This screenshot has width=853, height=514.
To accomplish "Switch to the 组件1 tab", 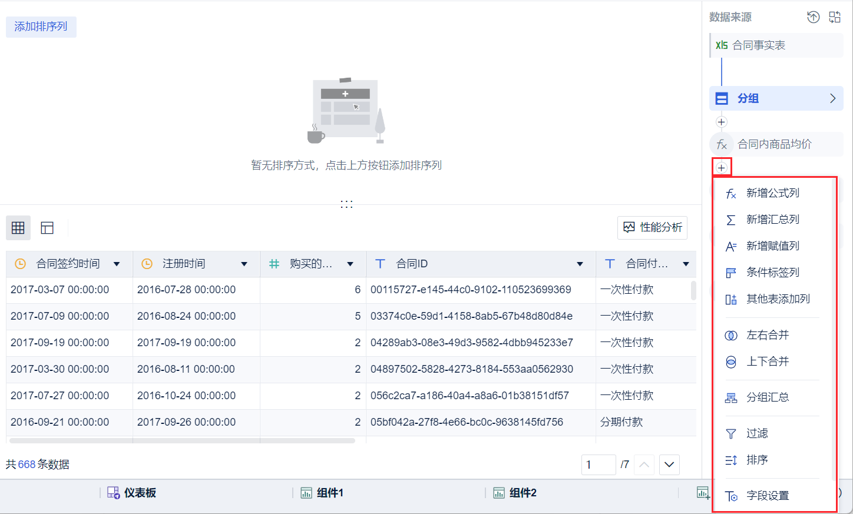I will [x=322, y=493].
